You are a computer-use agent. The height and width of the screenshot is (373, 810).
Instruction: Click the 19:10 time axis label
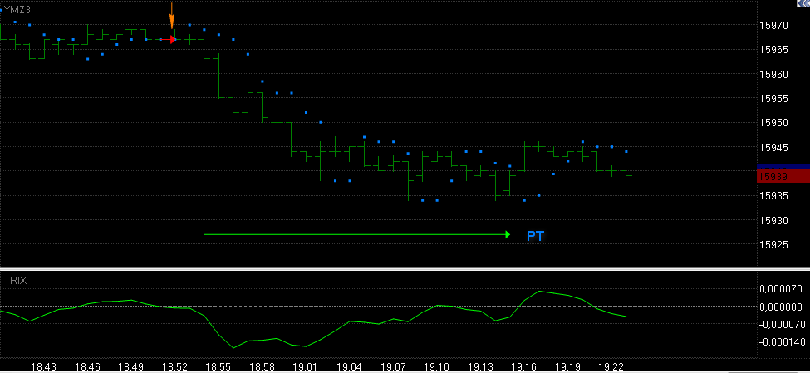pyautogui.click(x=436, y=366)
